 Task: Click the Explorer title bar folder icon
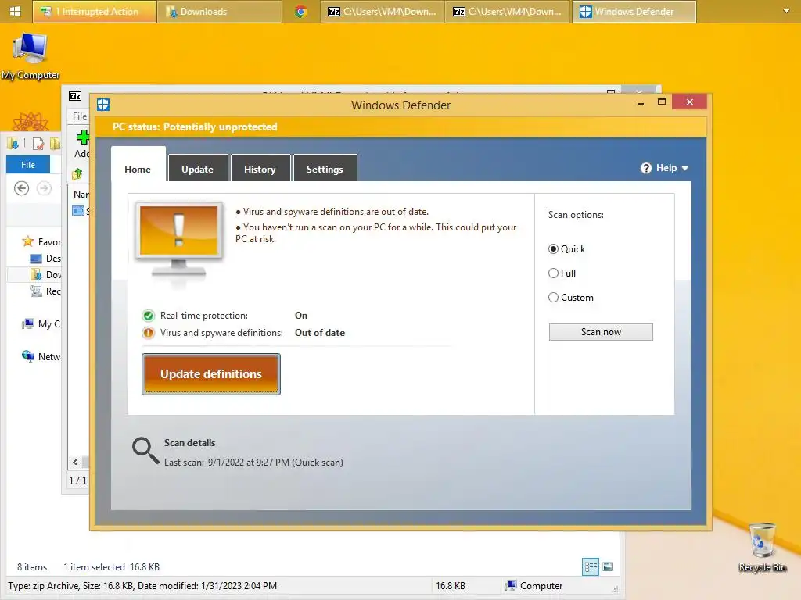pos(13,144)
